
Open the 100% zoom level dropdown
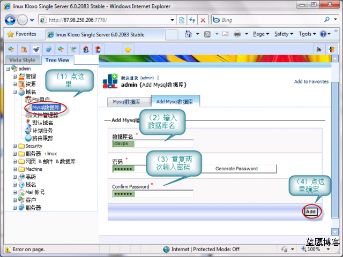pyautogui.click(x=328, y=249)
